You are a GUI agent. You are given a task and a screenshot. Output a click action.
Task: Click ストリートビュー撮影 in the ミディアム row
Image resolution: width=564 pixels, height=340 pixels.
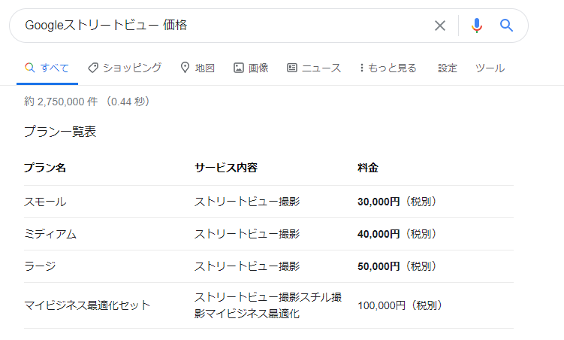247,234
